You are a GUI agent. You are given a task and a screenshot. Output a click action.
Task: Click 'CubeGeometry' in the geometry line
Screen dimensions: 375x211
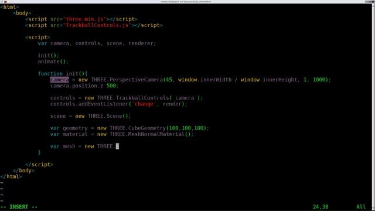147,128
